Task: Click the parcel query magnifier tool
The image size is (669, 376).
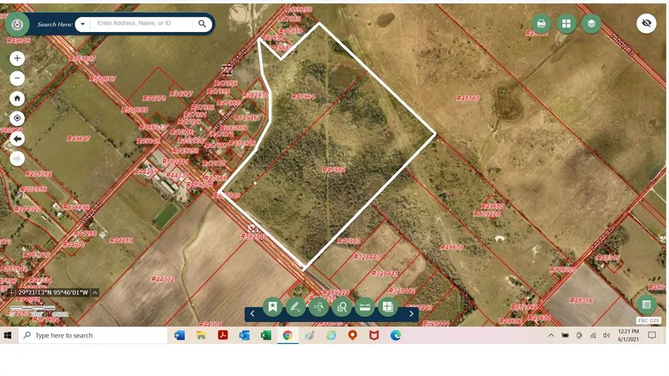Action: (x=342, y=306)
